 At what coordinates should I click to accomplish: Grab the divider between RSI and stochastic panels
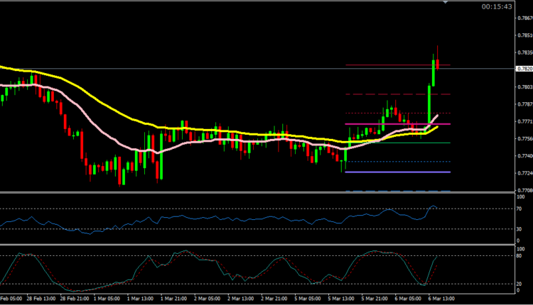click(x=256, y=245)
